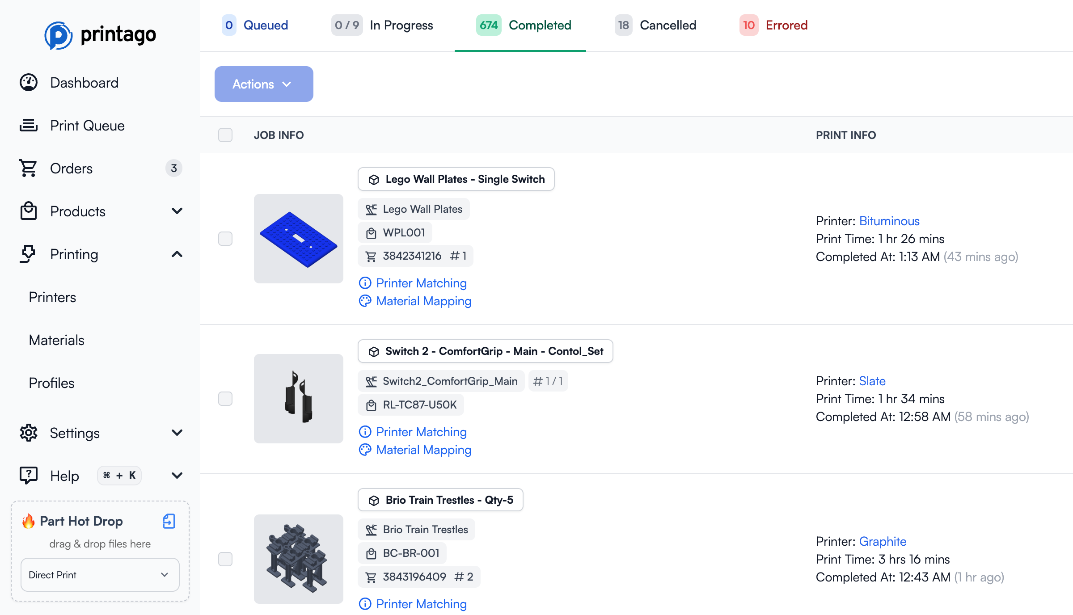Screen dimensions: 1073x615
Task: Open the Slate printer link
Action: click(x=872, y=381)
